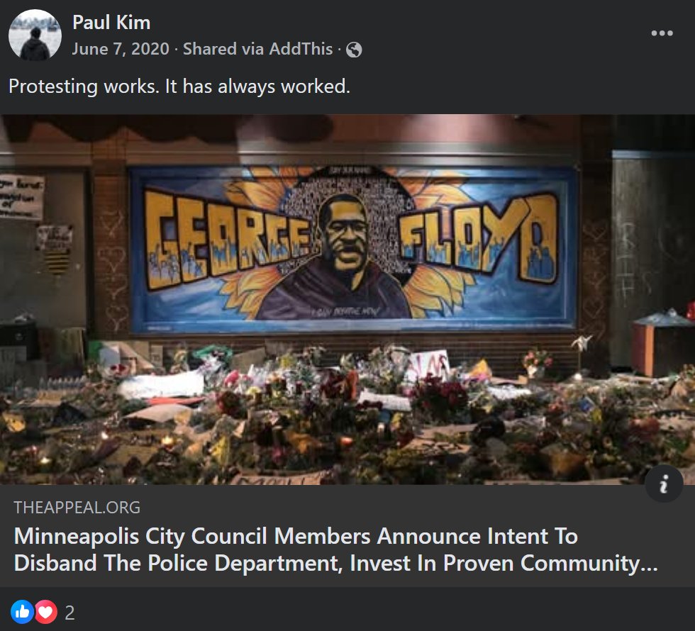Viewport: 695px width, 631px height.
Task: Click the AddThis shared-via link
Action: click(301, 49)
